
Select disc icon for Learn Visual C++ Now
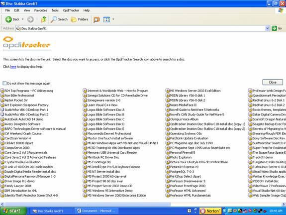[85, 105]
